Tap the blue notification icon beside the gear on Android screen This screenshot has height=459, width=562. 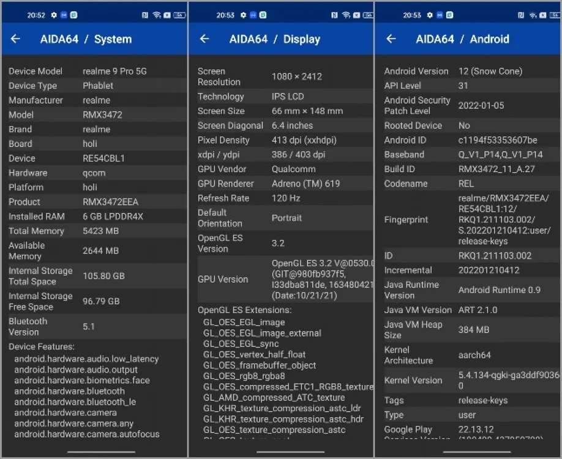click(440, 15)
